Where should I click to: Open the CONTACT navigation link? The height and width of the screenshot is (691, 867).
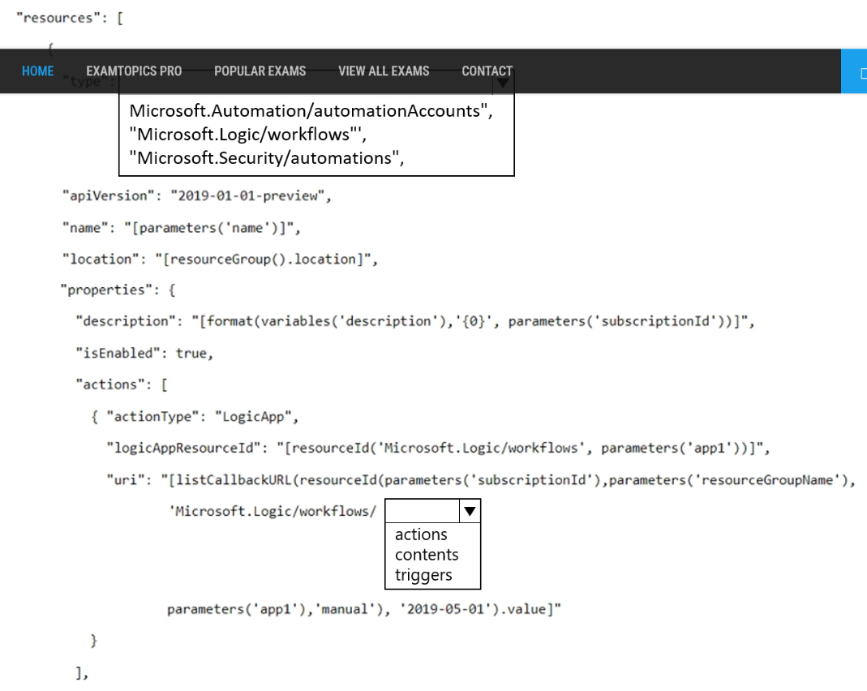pyautogui.click(x=487, y=71)
